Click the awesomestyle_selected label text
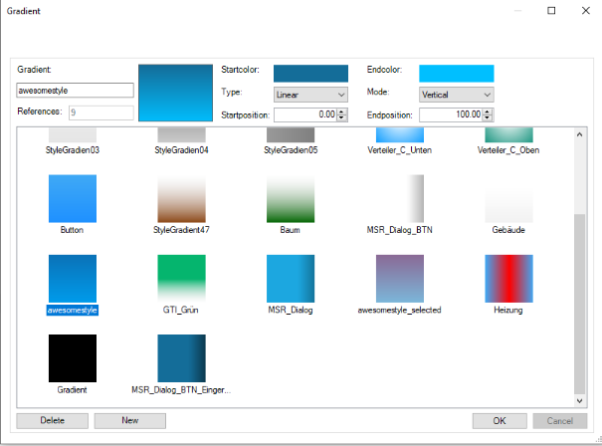 [x=399, y=310]
